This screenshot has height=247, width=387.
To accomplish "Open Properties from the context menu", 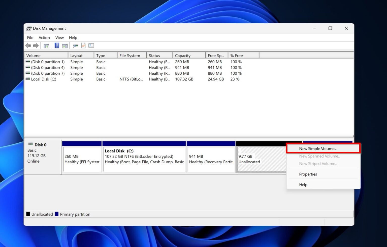I will pos(308,174).
